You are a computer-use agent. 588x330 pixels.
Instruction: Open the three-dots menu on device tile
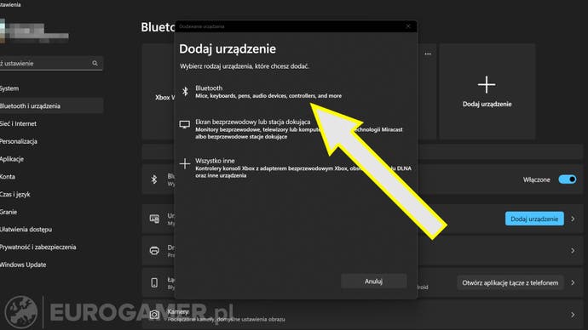[x=428, y=54]
